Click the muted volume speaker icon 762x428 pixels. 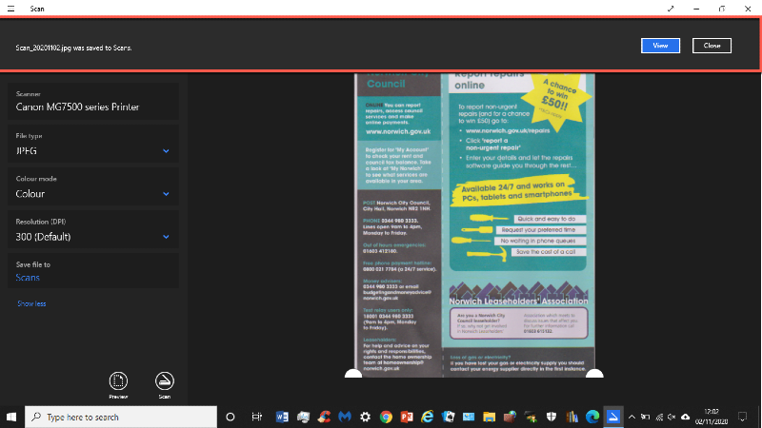[672, 417]
